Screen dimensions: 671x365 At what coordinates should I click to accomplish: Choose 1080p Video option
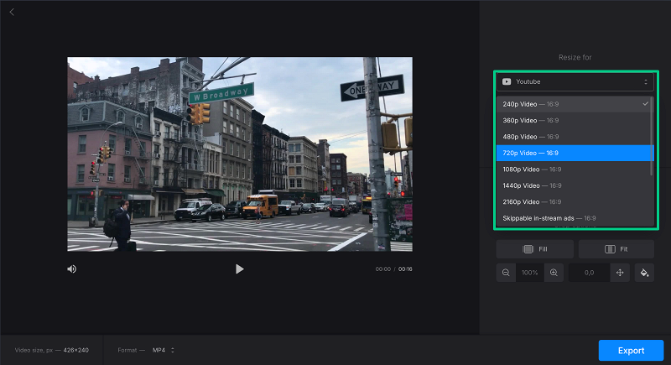pos(574,169)
